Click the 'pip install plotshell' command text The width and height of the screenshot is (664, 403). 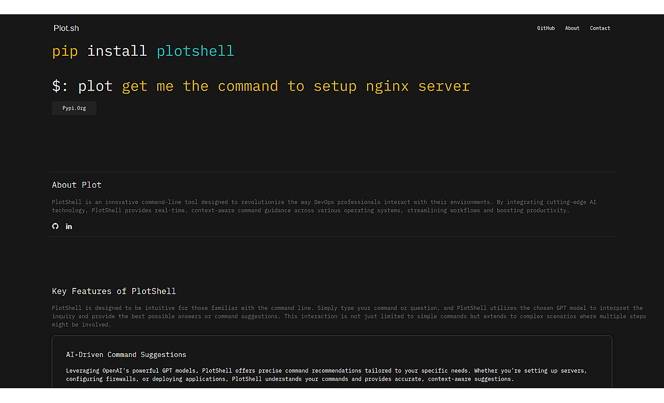pos(143,51)
